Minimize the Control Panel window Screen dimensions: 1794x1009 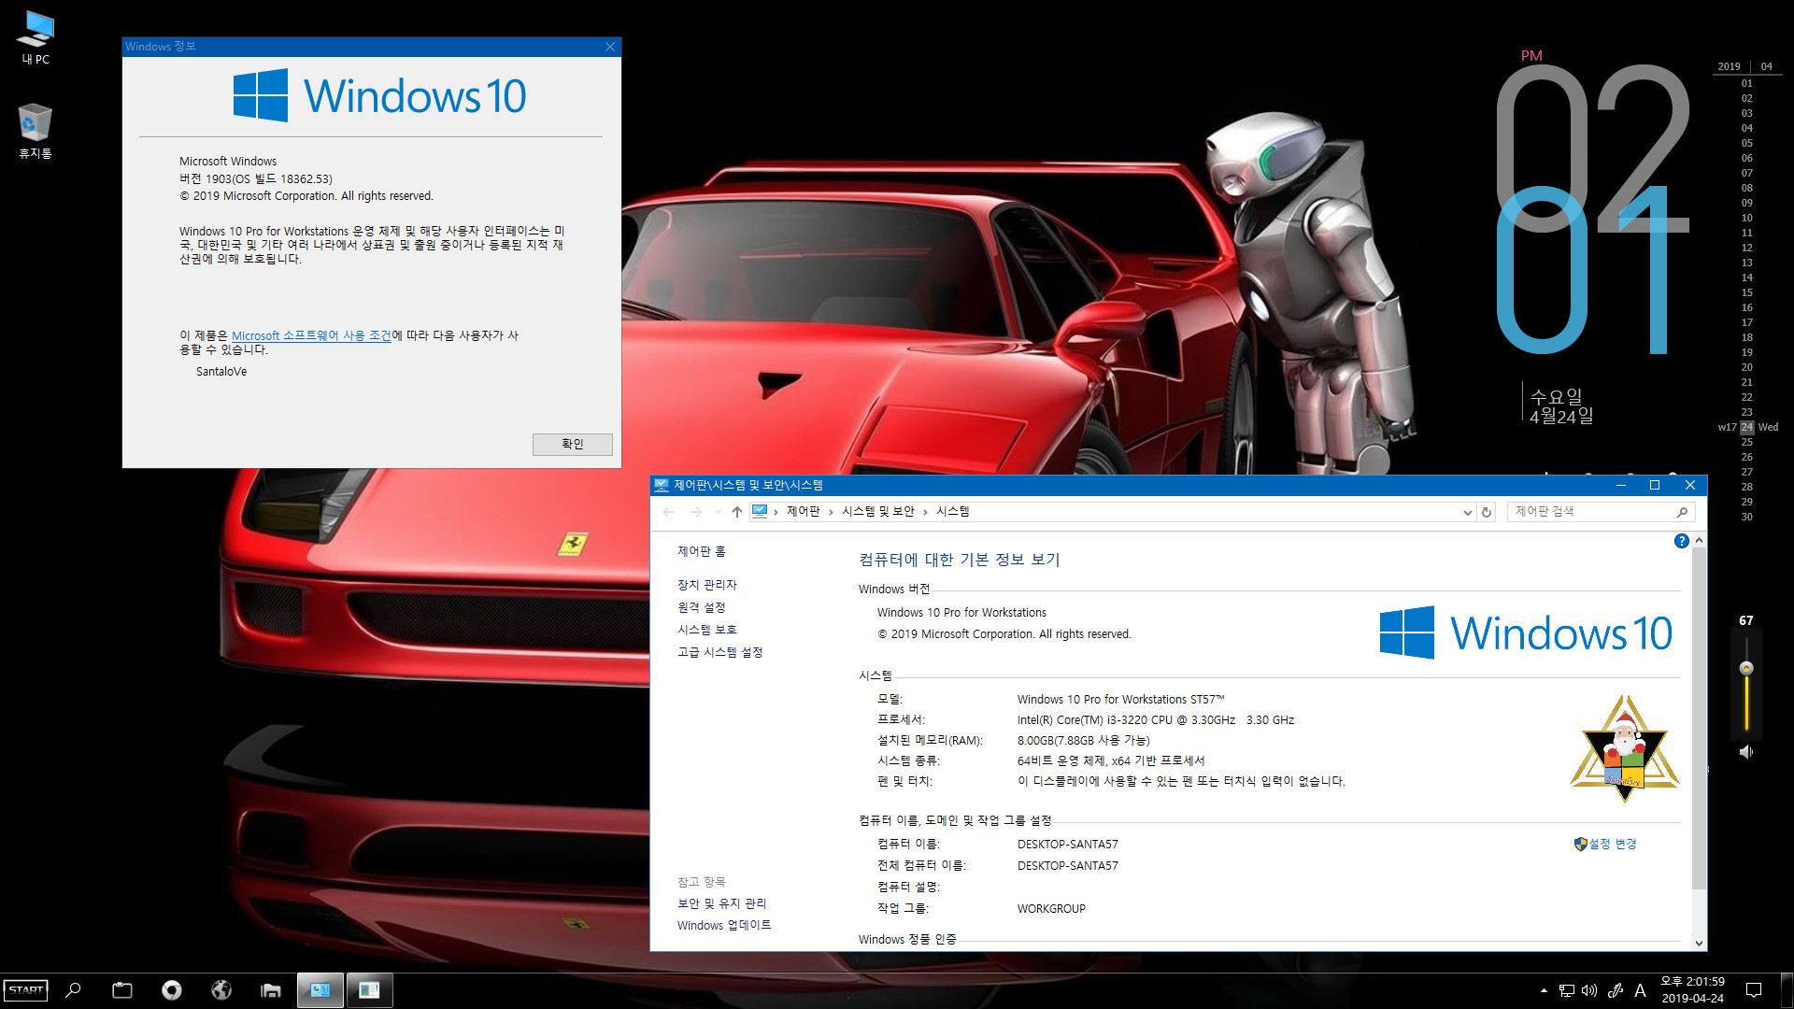tap(1621, 486)
